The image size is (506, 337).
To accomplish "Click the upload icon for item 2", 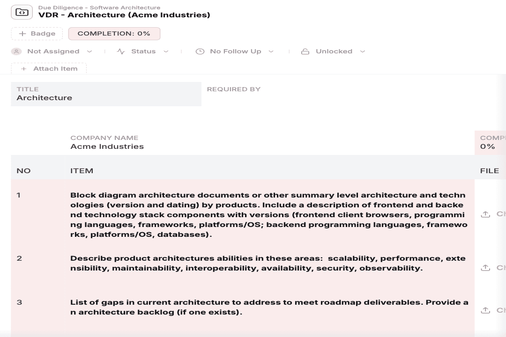I will coord(485,268).
